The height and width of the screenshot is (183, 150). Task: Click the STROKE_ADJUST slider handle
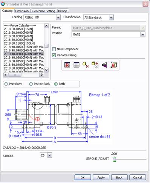click(x=115, y=159)
